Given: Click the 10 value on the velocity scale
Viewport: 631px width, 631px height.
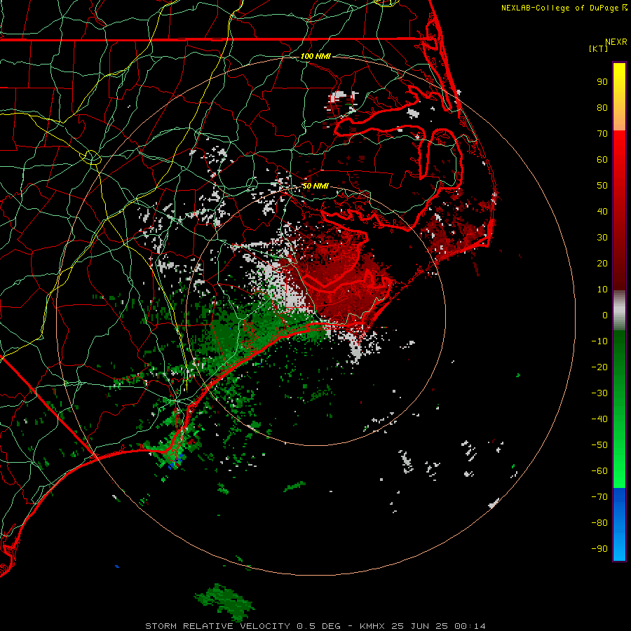Looking at the screenshot, I should 602,290.
